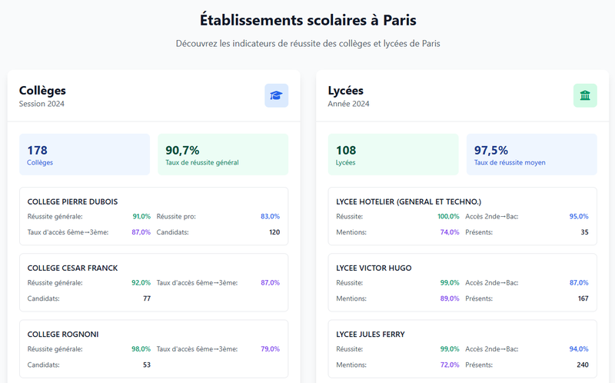Click the 108 Lycées stat tile

[393, 155]
